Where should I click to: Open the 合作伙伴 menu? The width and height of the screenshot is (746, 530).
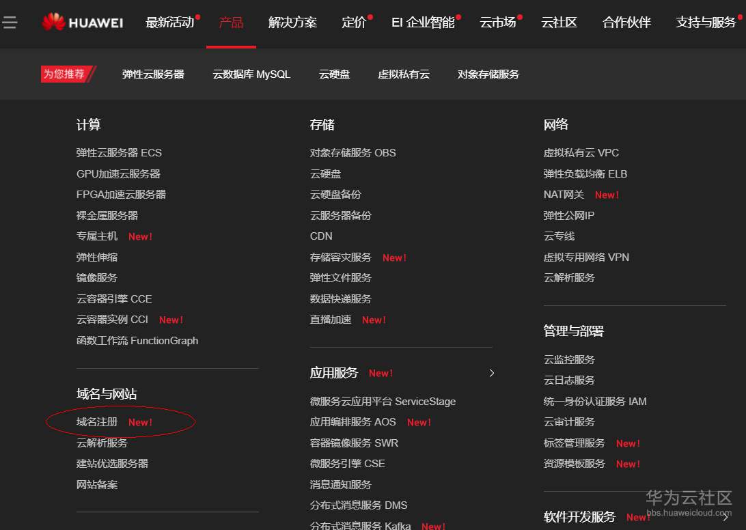tap(626, 23)
